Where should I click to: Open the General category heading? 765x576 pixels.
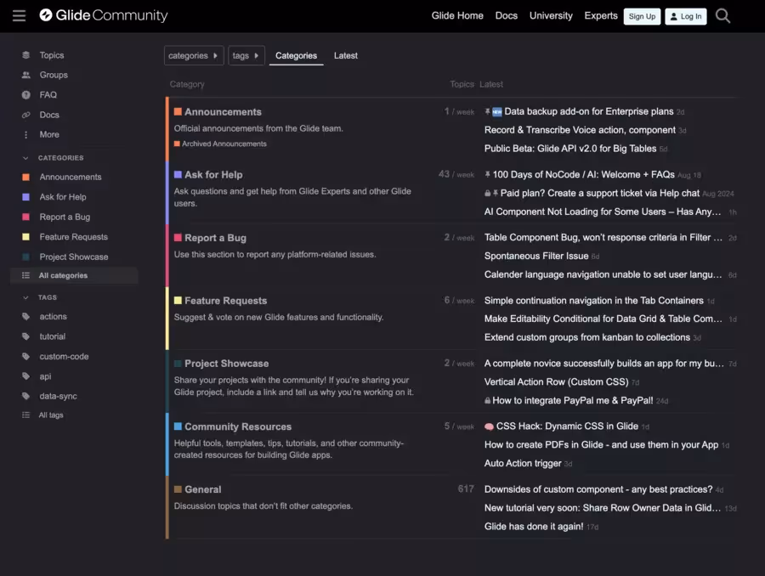(x=202, y=489)
